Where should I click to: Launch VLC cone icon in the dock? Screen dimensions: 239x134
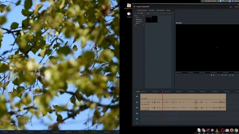coord(217,130)
